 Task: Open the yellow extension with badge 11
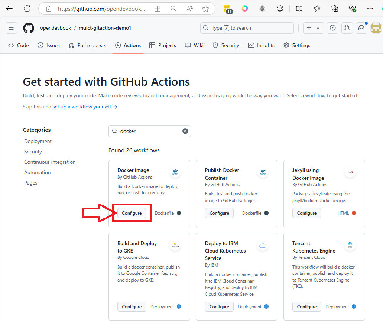pos(228,9)
